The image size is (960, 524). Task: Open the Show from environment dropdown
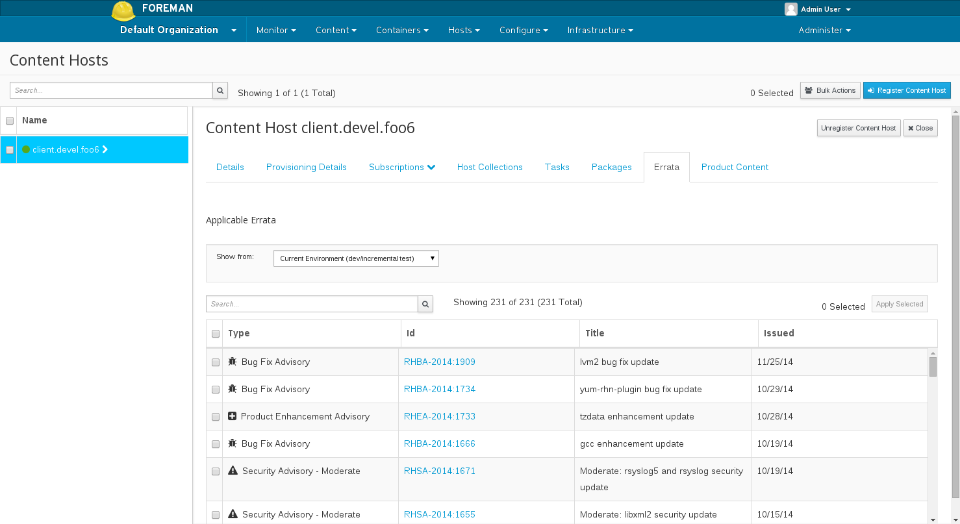click(356, 258)
